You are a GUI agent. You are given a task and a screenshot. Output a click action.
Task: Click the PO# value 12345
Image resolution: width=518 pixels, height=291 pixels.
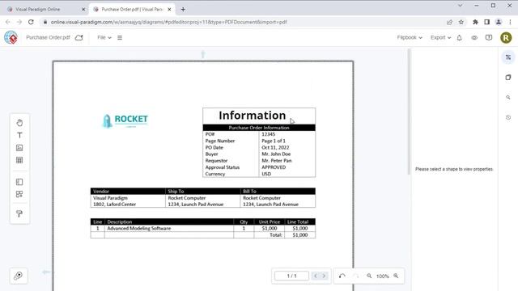(x=268, y=134)
